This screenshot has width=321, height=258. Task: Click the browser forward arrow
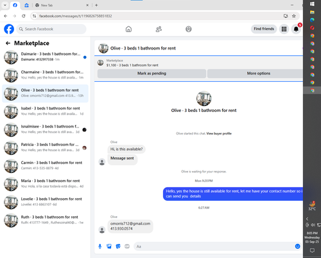tap(15, 16)
